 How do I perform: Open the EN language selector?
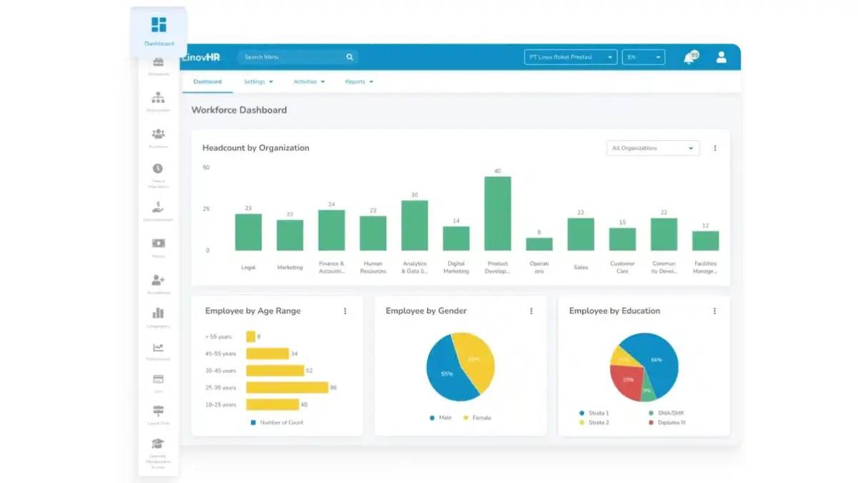point(643,57)
